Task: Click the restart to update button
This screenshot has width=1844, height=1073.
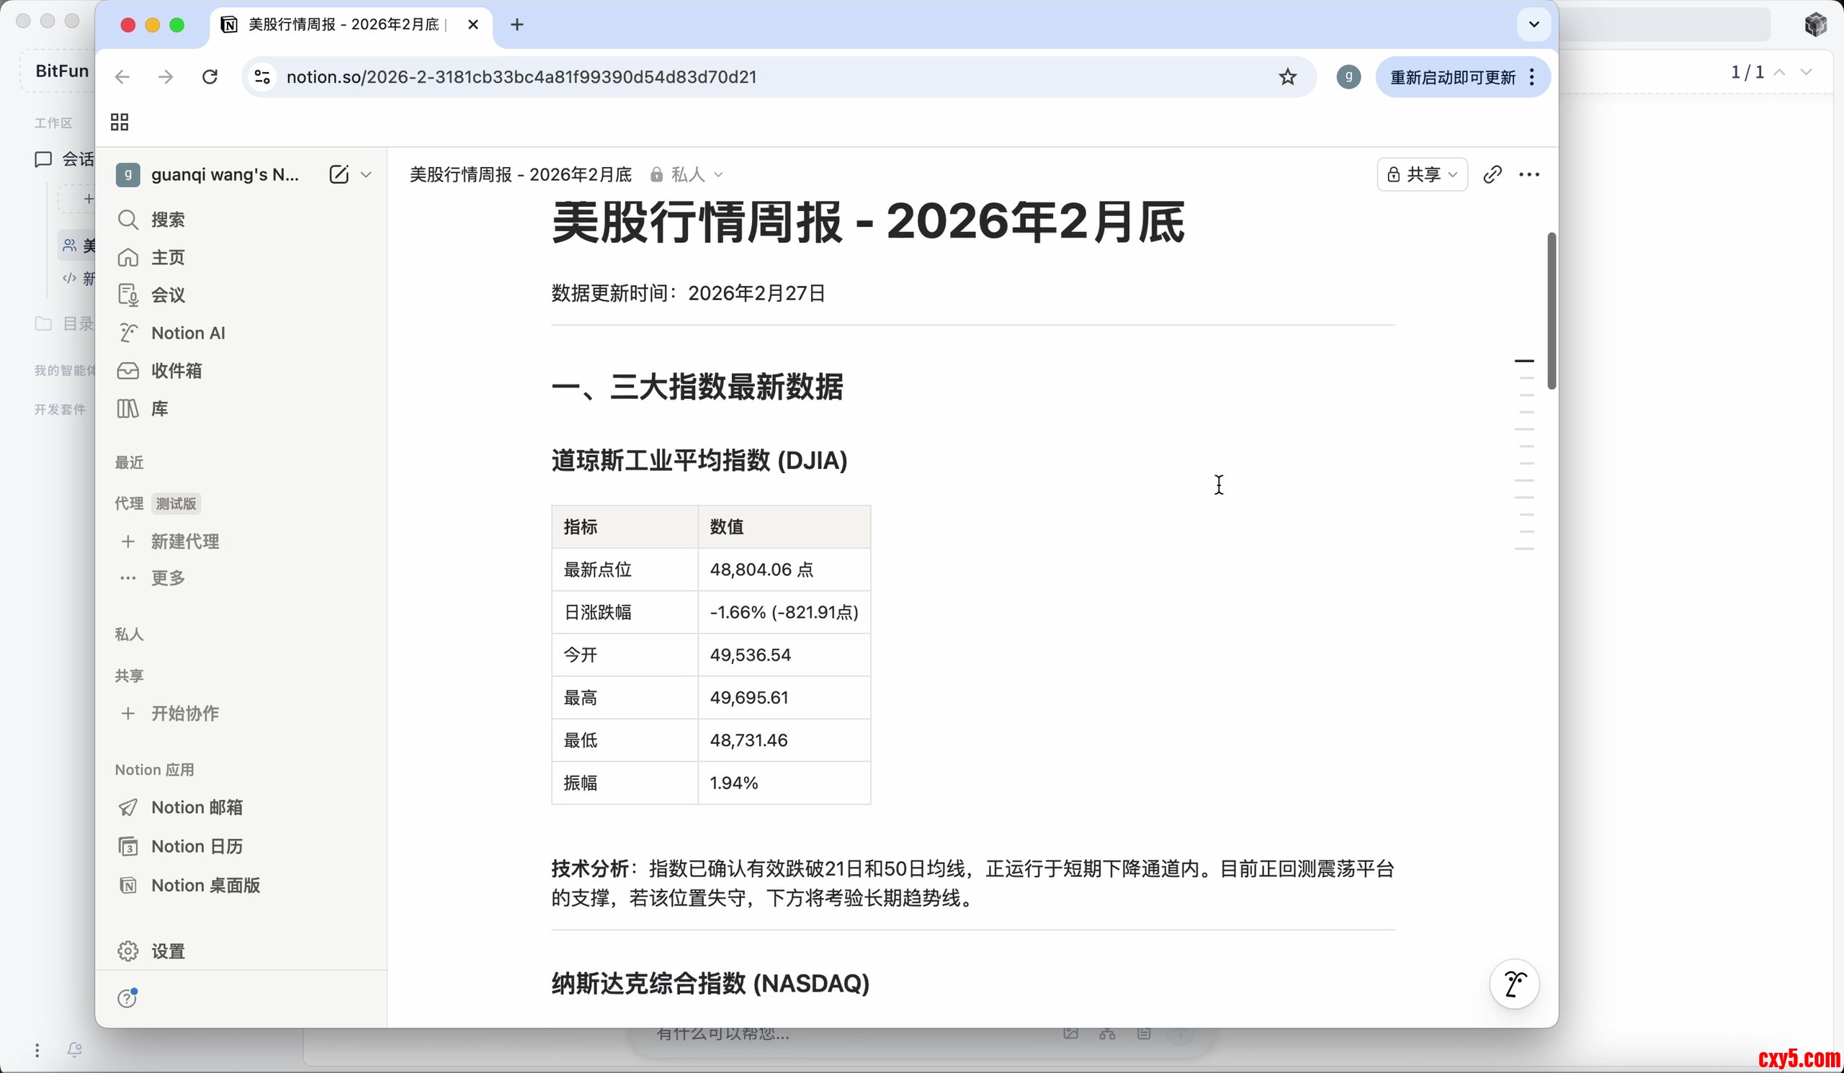Action: [x=1451, y=77]
